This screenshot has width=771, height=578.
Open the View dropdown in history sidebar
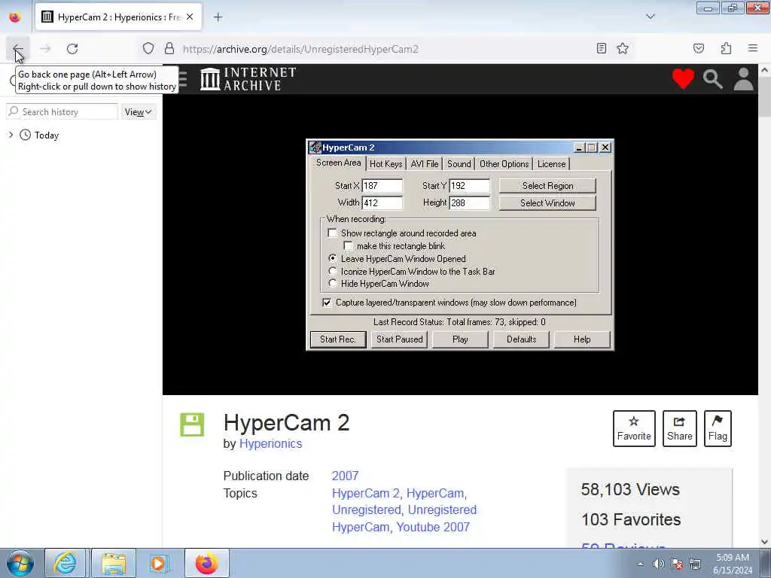[139, 112]
